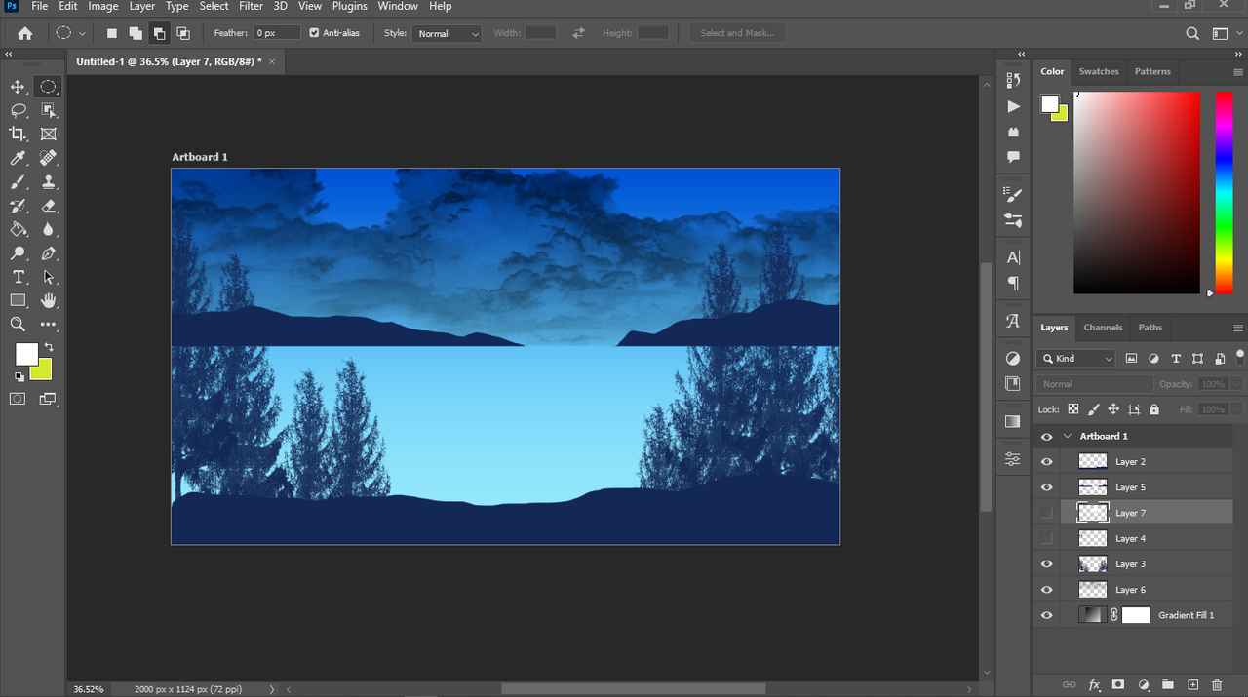The image size is (1248, 697).
Task: Select the Crop tool
Action: click(x=18, y=134)
